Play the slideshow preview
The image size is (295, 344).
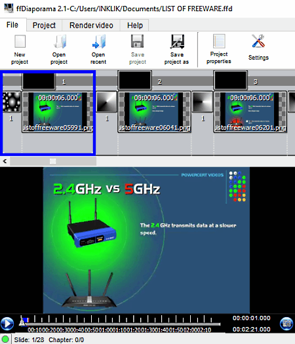(7, 324)
